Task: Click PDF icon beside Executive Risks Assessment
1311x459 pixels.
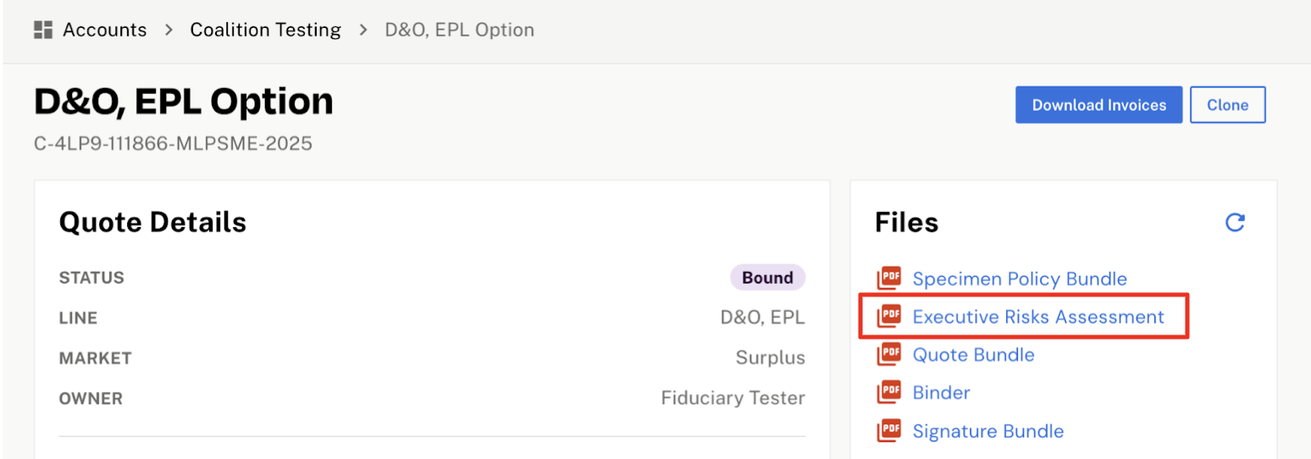Action: click(889, 317)
